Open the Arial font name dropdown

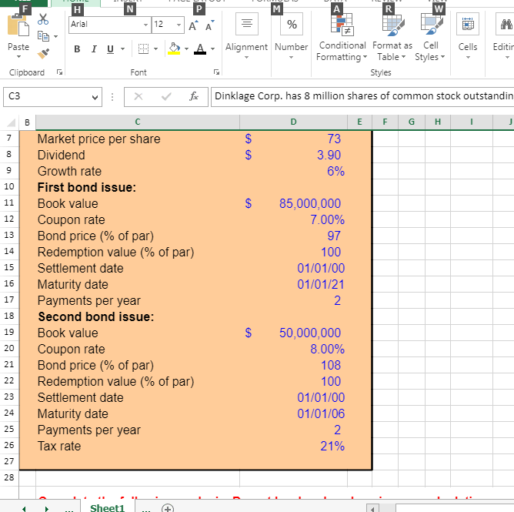[145, 25]
